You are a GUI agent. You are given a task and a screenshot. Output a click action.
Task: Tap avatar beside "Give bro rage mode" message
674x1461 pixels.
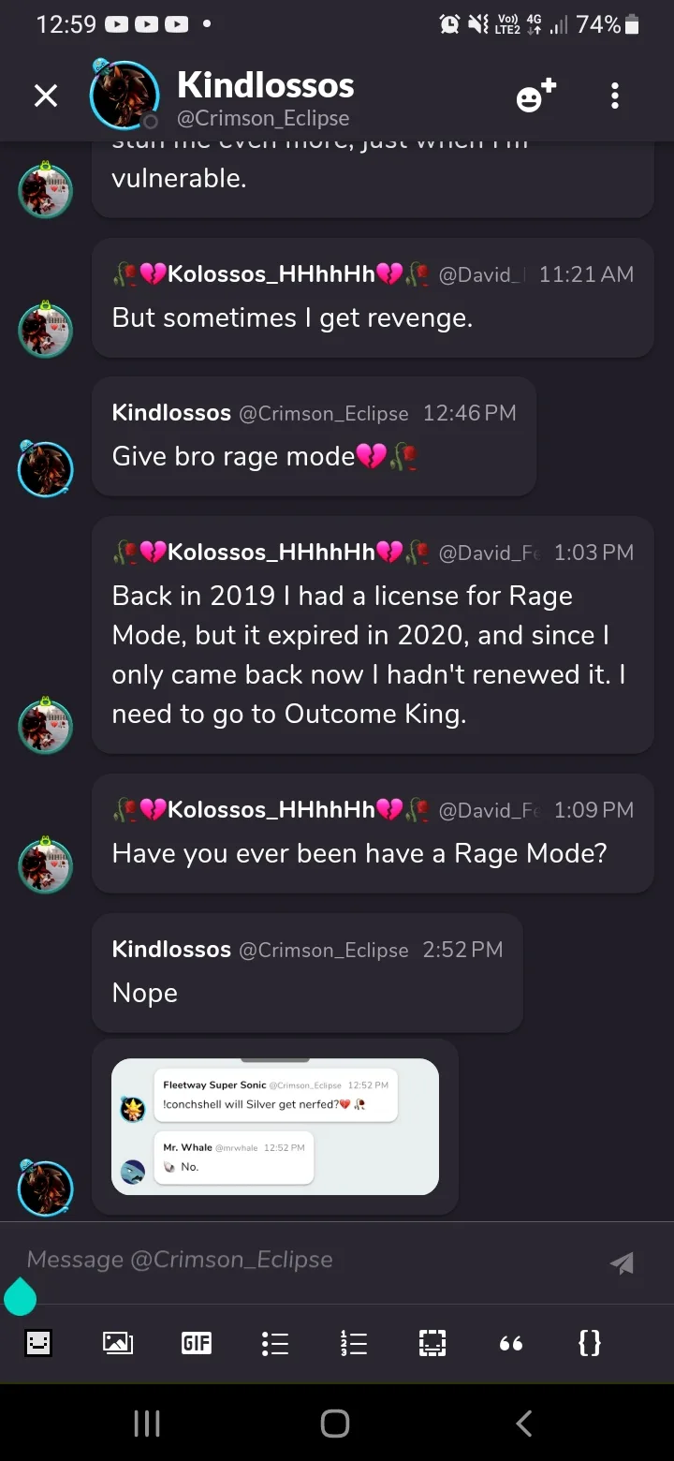point(45,469)
